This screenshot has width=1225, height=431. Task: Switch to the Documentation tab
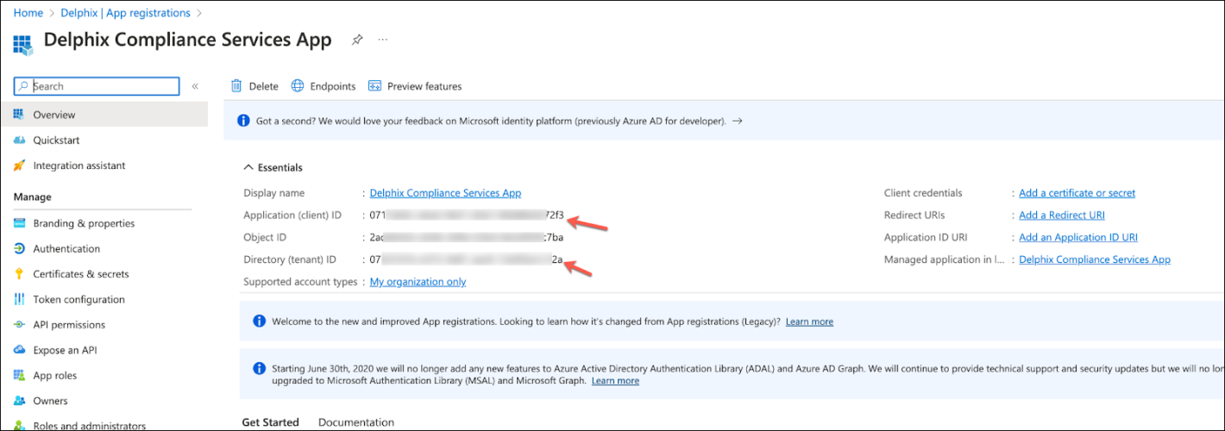click(355, 422)
